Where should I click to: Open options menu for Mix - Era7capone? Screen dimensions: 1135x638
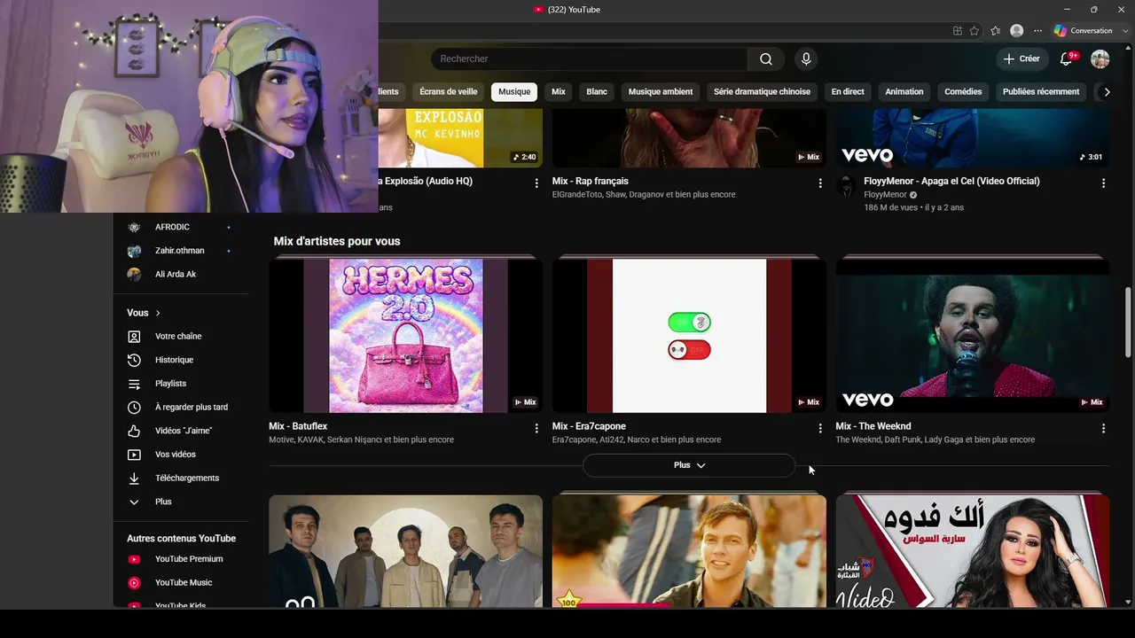pyautogui.click(x=820, y=428)
